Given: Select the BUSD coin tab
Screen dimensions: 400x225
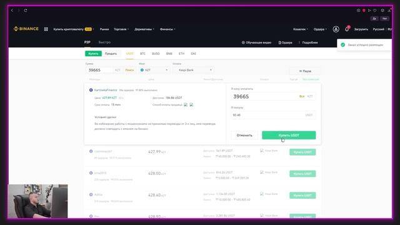Looking at the screenshot, I should (x=156, y=54).
